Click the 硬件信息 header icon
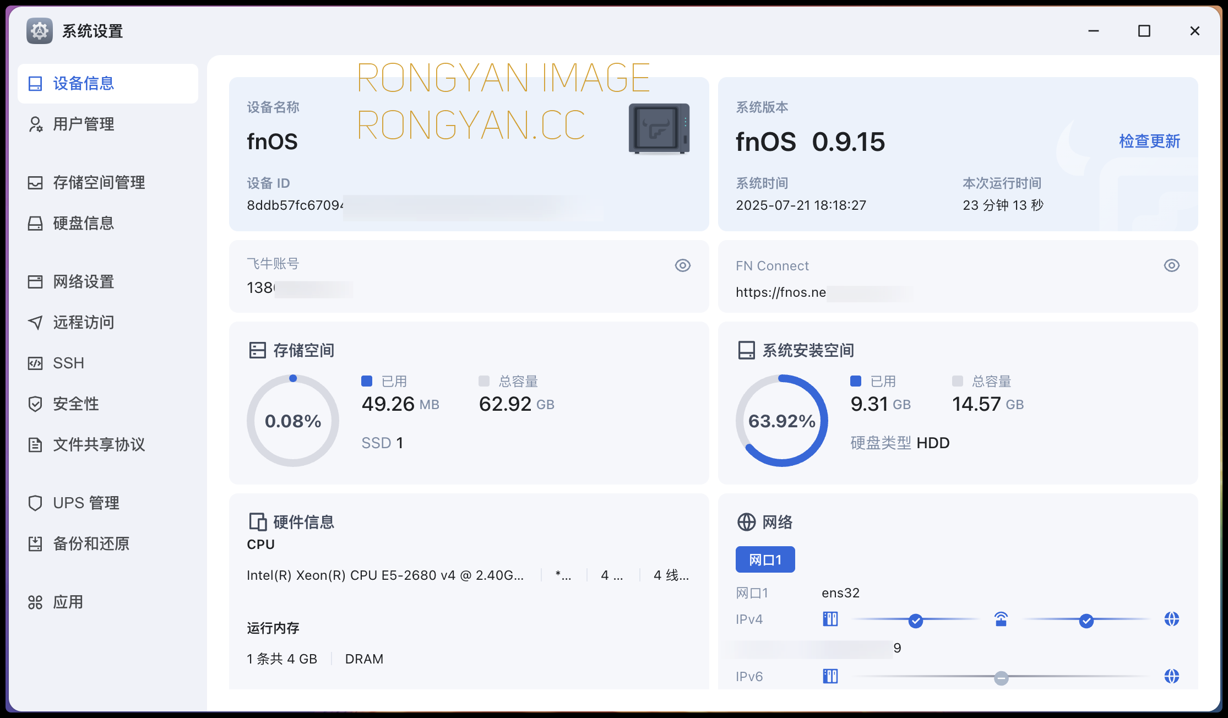 [x=258, y=522]
